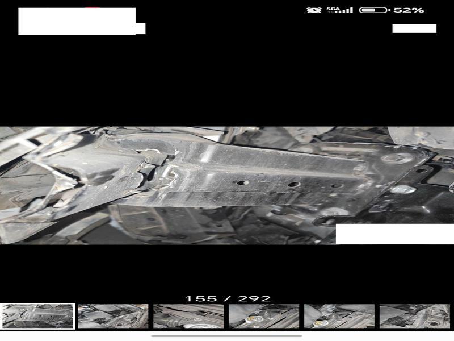Tap the home indicator bar at bottom

[227, 336]
